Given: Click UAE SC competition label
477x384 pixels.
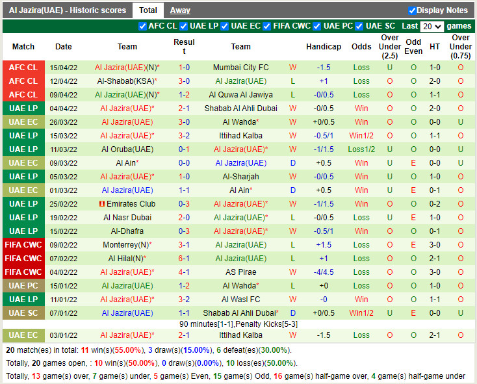Looking at the screenshot, I should click(23, 313).
